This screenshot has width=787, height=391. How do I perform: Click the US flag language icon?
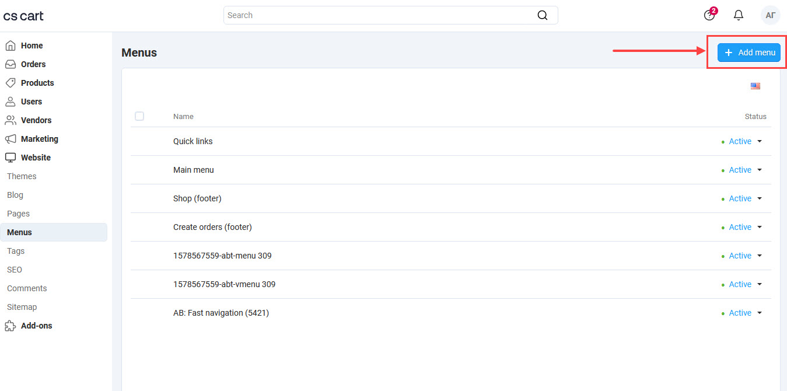tap(755, 86)
